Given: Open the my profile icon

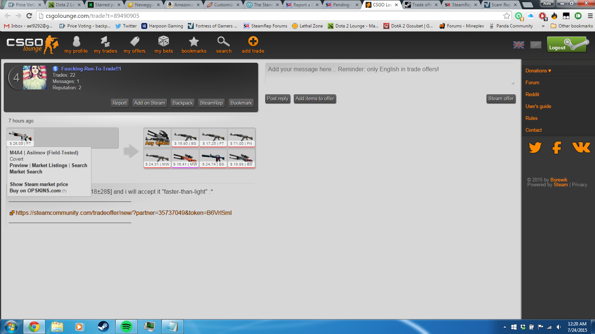Looking at the screenshot, I should 76,42.
